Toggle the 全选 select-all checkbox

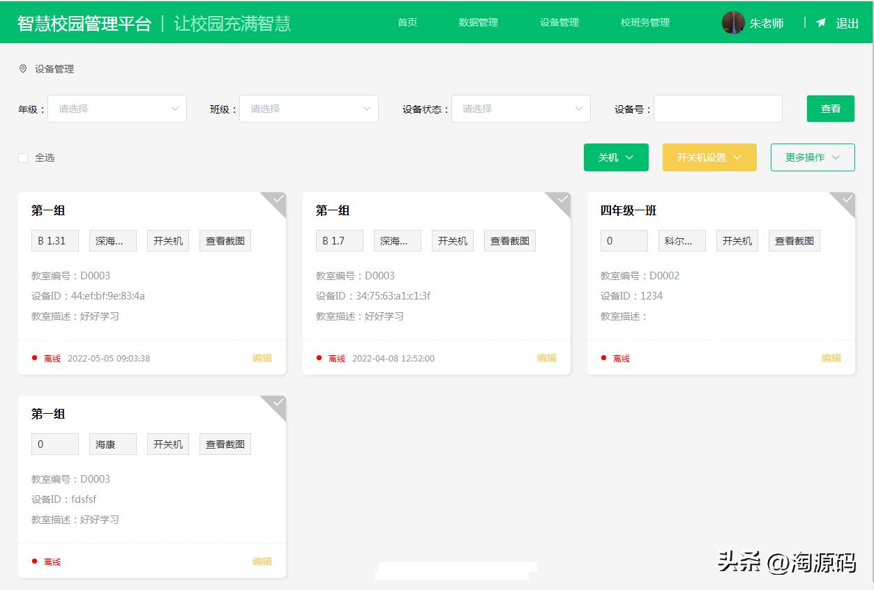click(x=23, y=158)
